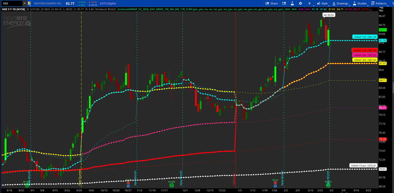Click the green dividend icon near 11/17
Viewport: 394px width, 193px height.
(172, 185)
